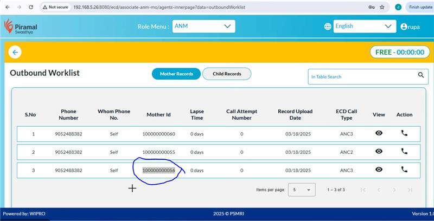The width and height of the screenshot is (434, 221).
Task: Click the table search magnifier icon
Action: click(420, 76)
